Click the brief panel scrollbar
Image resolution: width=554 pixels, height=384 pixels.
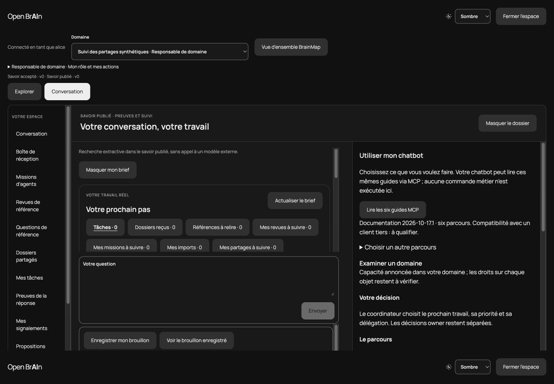click(x=336, y=164)
